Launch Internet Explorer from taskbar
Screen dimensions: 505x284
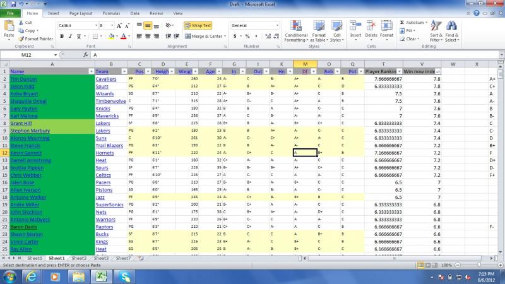click(31, 276)
